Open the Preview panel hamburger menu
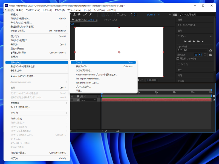Image resolution: width=219 pixels, height=164 pixels. (x=211, y=36)
